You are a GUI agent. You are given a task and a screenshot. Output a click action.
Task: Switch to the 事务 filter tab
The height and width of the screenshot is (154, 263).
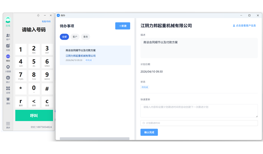[86, 37]
